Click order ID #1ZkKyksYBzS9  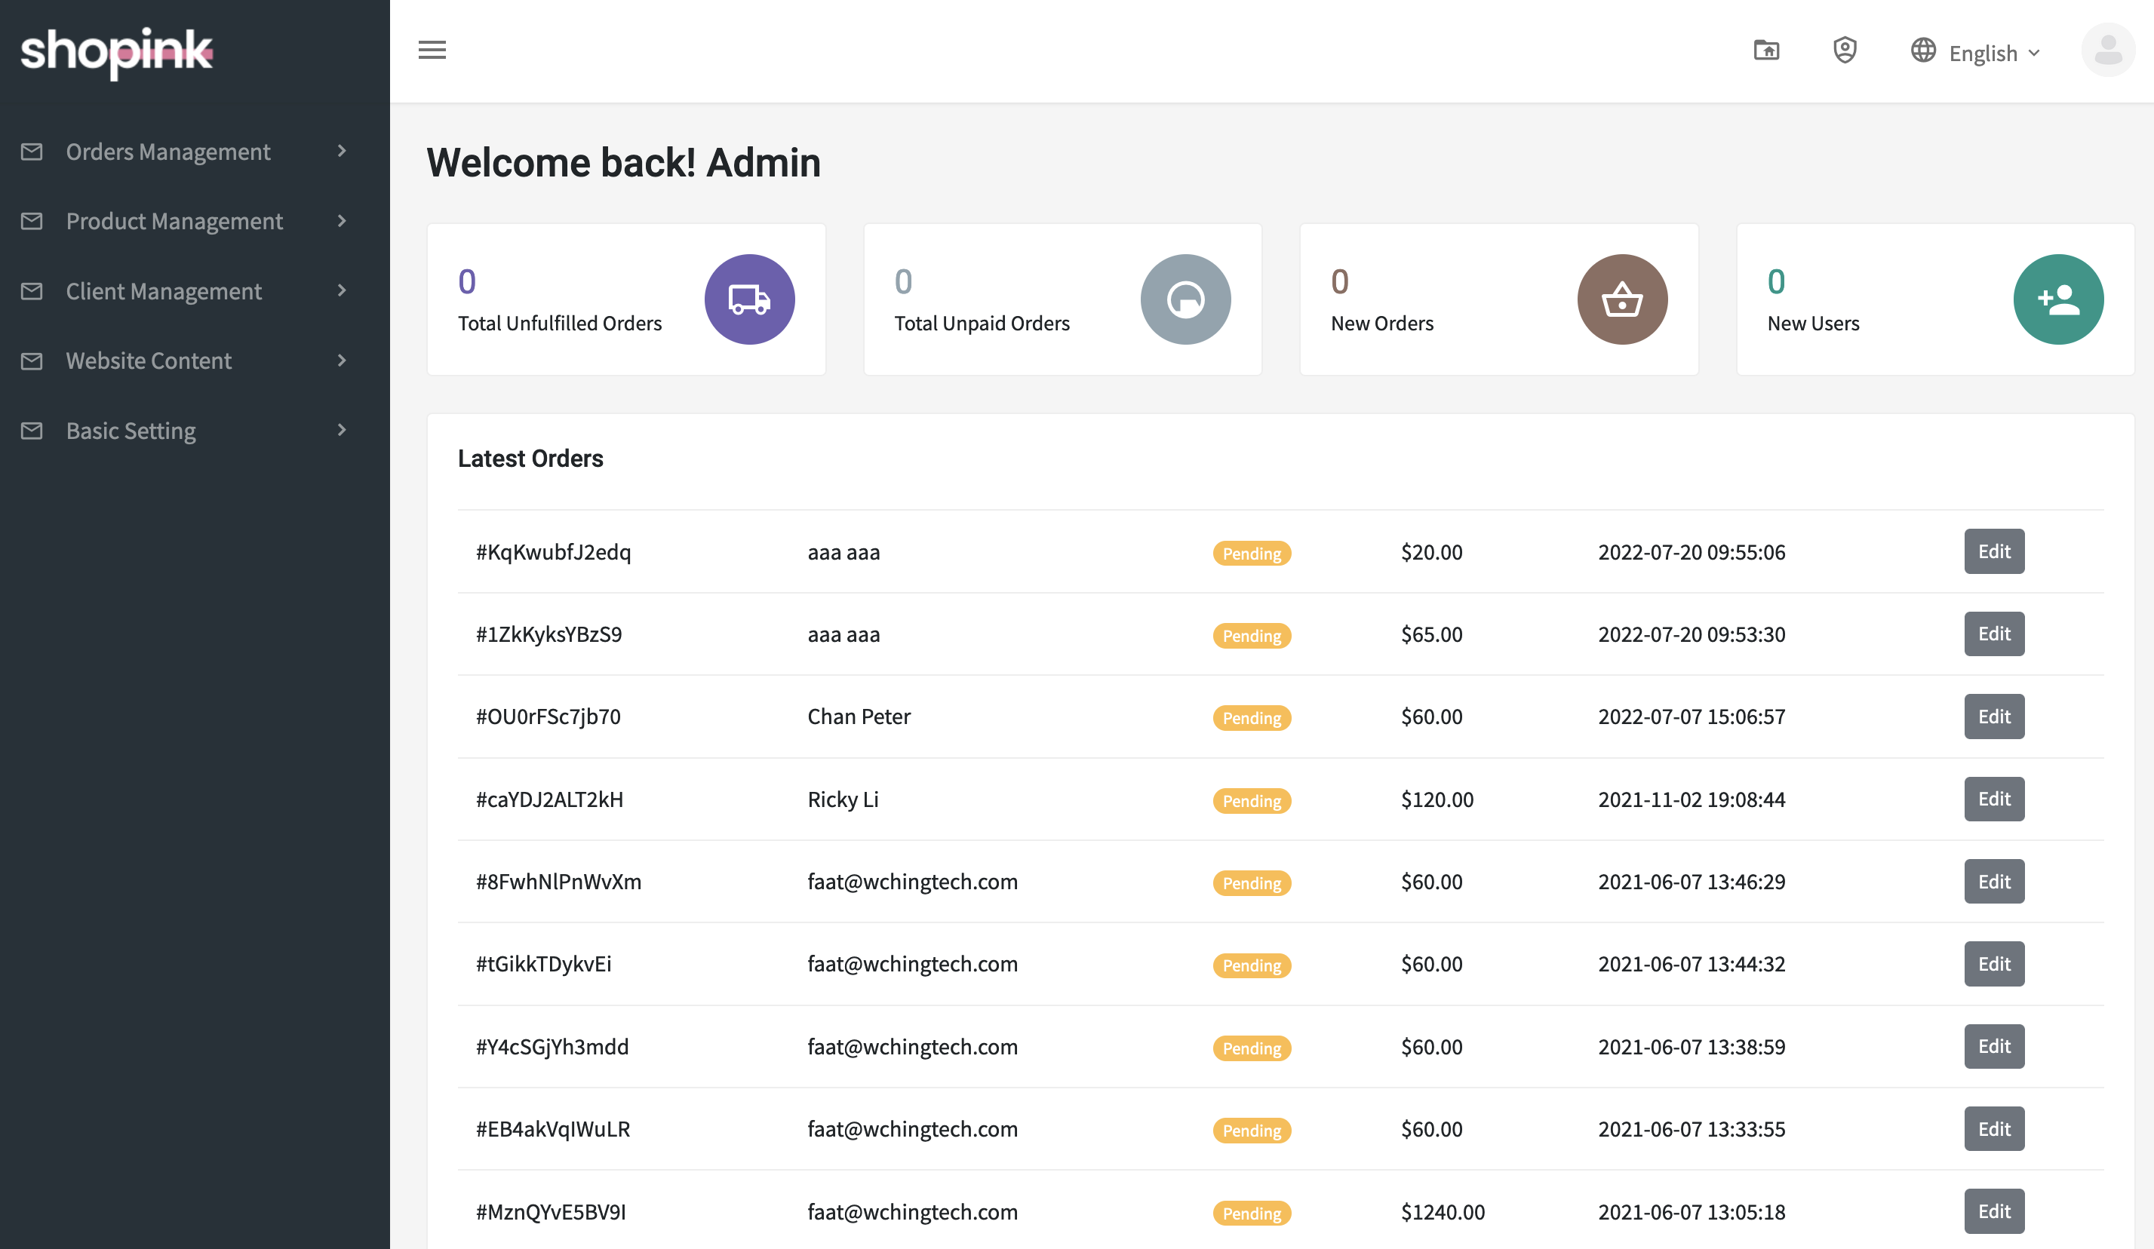(548, 635)
